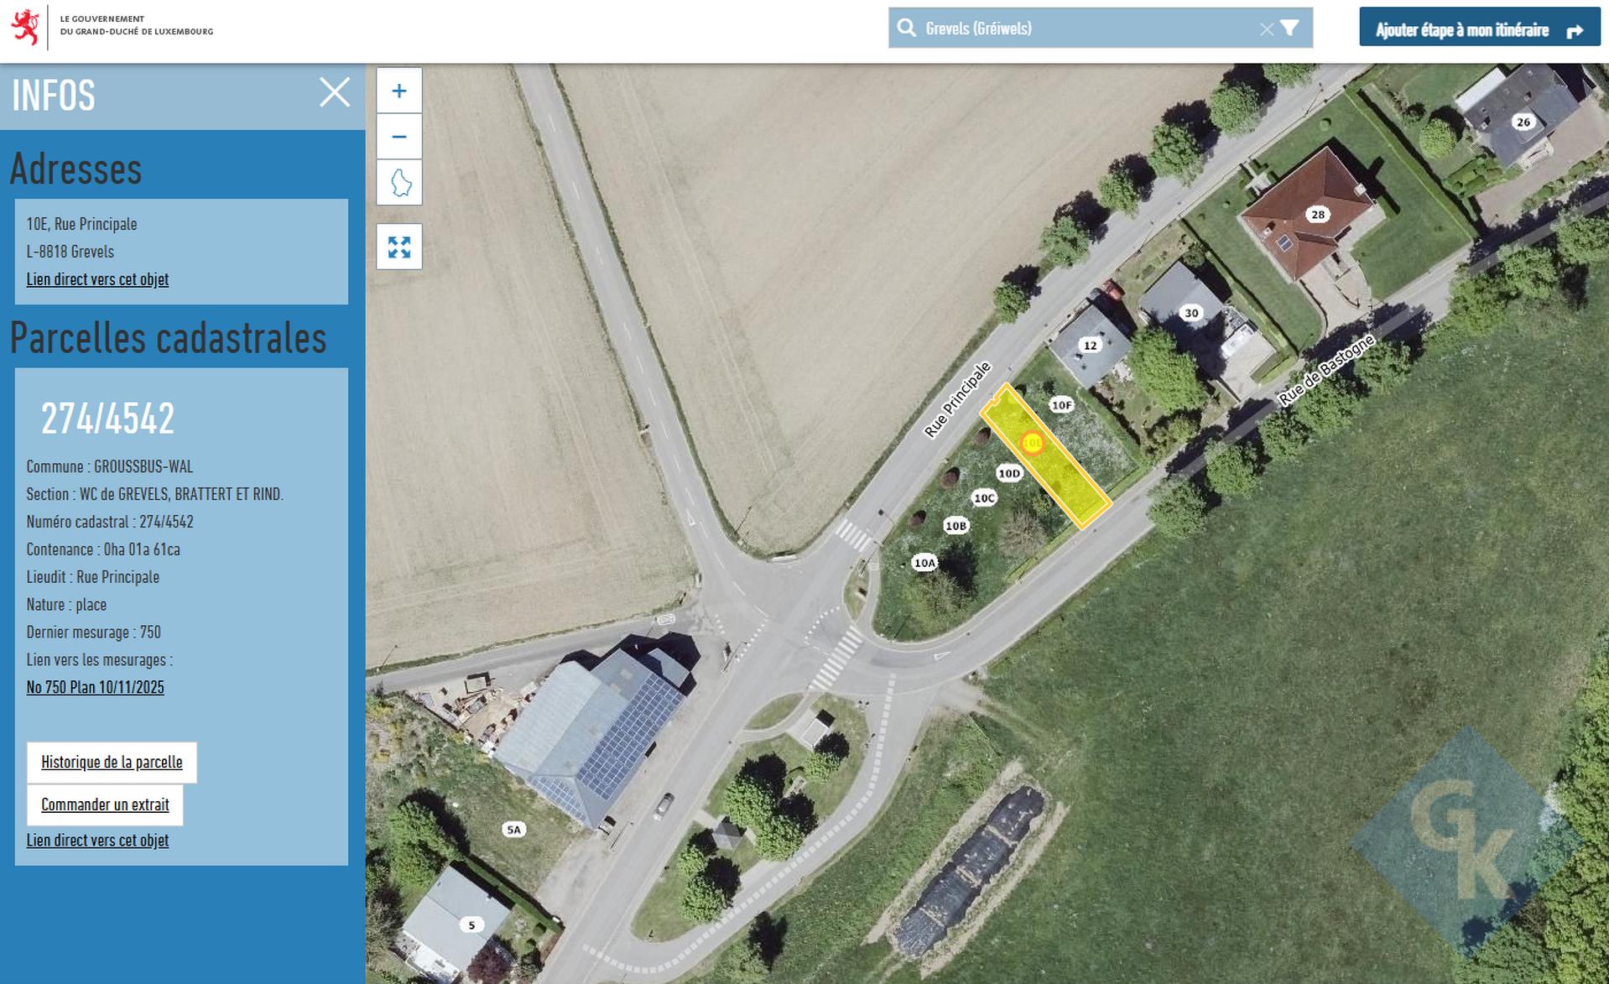Select address marker 10F on map
This screenshot has height=984, width=1609.
[1061, 405]
